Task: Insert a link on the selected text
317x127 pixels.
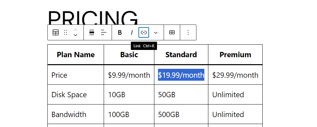Action: pos(144,32)
